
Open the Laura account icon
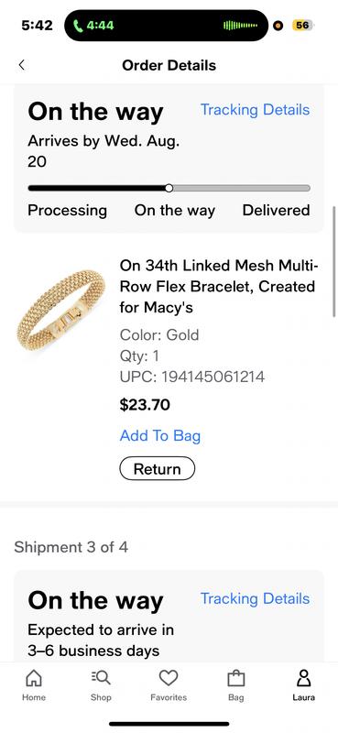(x=303, y=677)
